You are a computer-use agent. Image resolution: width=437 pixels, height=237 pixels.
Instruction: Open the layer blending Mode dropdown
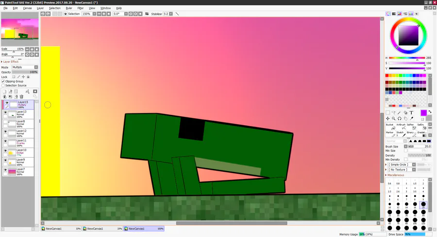[36, 67]
